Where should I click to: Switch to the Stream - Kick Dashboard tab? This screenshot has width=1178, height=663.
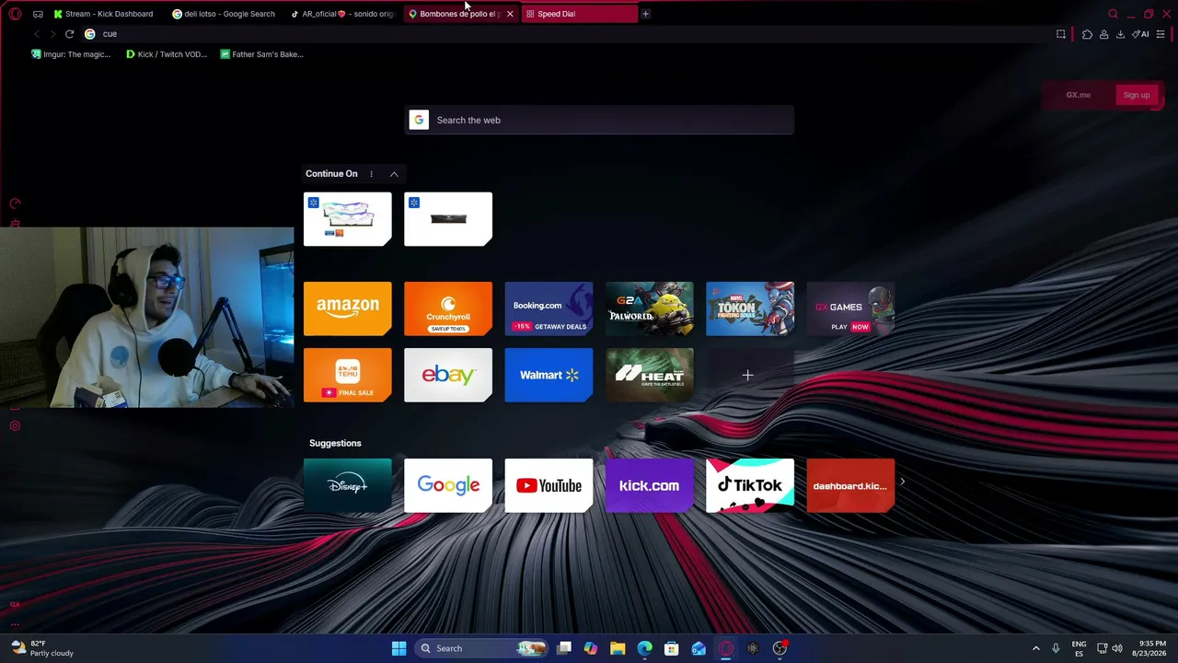[x=103, y=14]
